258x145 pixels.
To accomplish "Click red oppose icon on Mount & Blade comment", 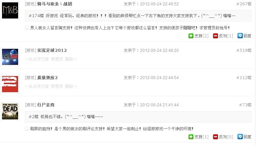I will coord(215,36).
